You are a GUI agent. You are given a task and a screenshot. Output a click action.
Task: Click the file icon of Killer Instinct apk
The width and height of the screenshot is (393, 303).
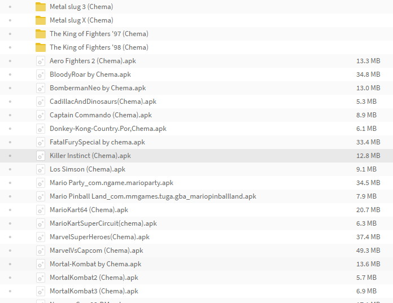(41, 156)
